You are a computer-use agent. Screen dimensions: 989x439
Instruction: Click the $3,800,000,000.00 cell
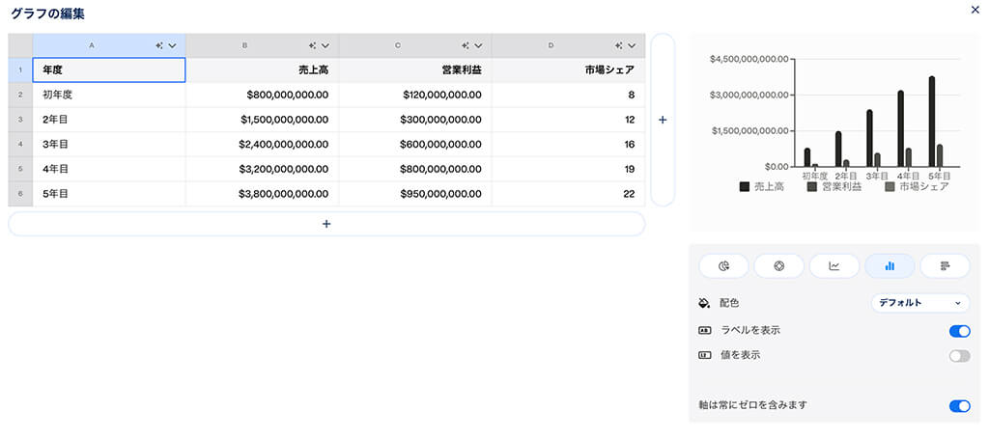point(263,194)
